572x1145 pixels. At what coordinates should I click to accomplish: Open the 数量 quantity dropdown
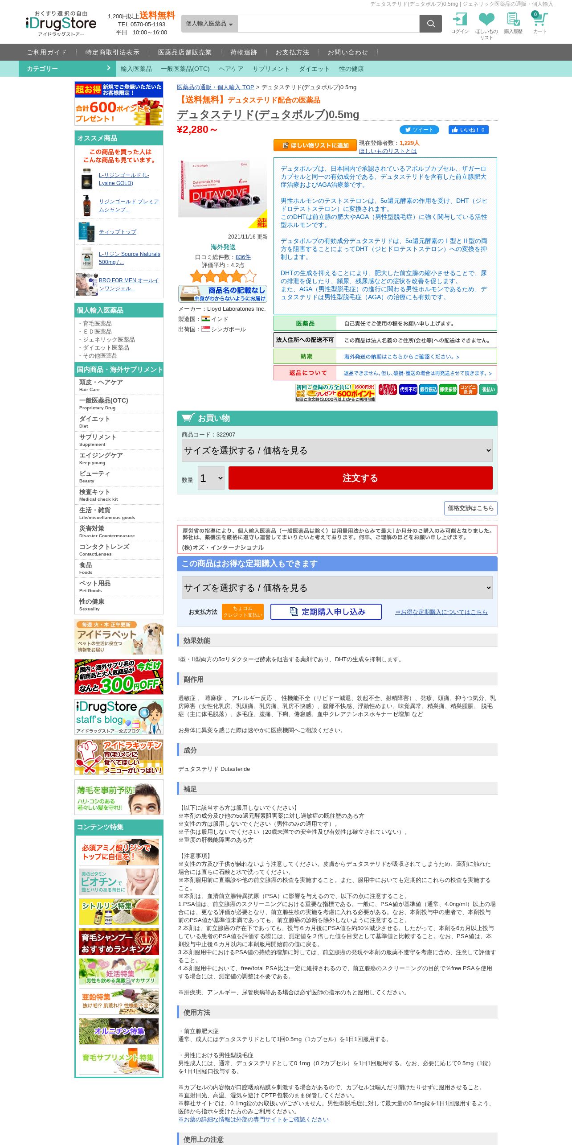(x=211, y=478)
